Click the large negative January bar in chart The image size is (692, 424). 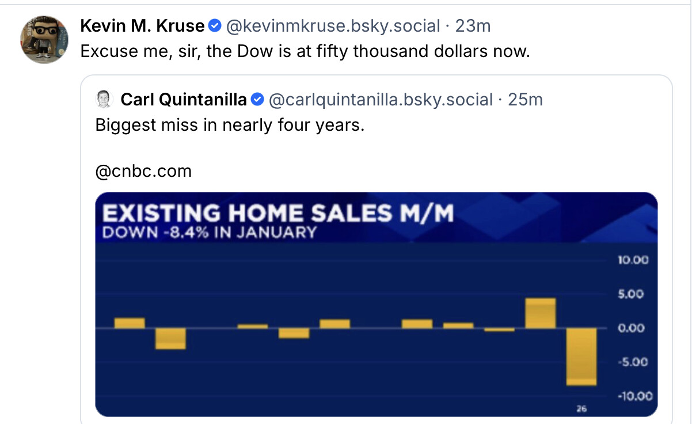[581, 356]
